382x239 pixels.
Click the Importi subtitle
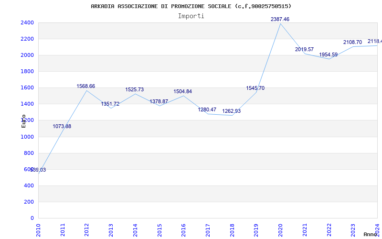point(191,16)
